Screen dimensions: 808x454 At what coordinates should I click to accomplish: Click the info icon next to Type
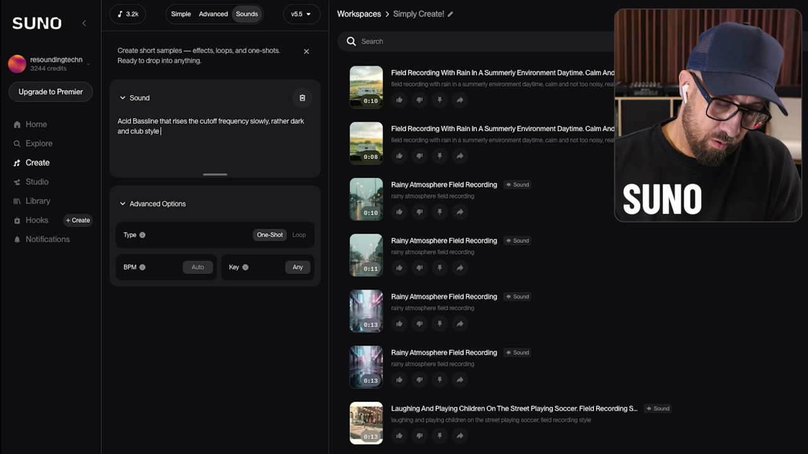(x=142, y=235)
